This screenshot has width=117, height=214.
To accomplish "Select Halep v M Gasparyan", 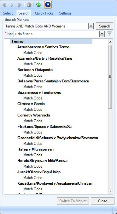I will coord(35,149).
